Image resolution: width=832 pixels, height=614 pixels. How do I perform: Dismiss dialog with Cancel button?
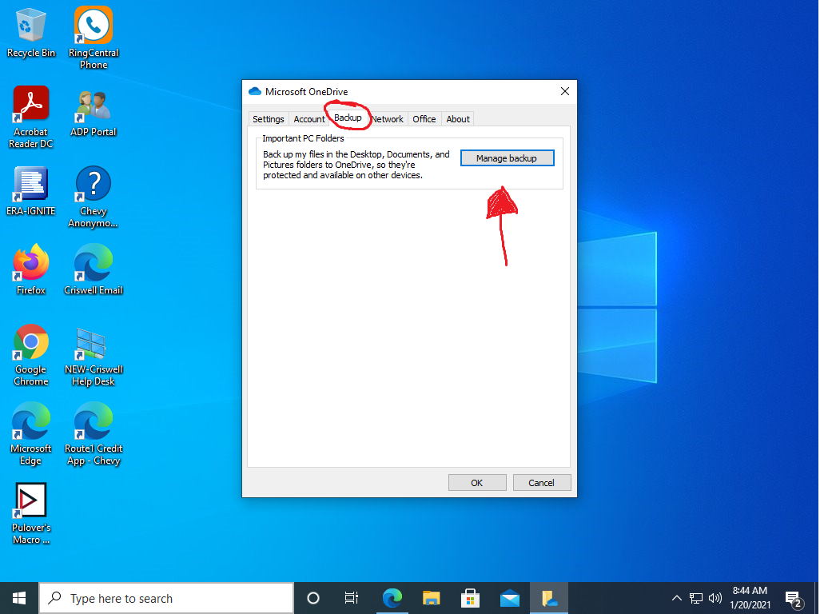(541, 482)
